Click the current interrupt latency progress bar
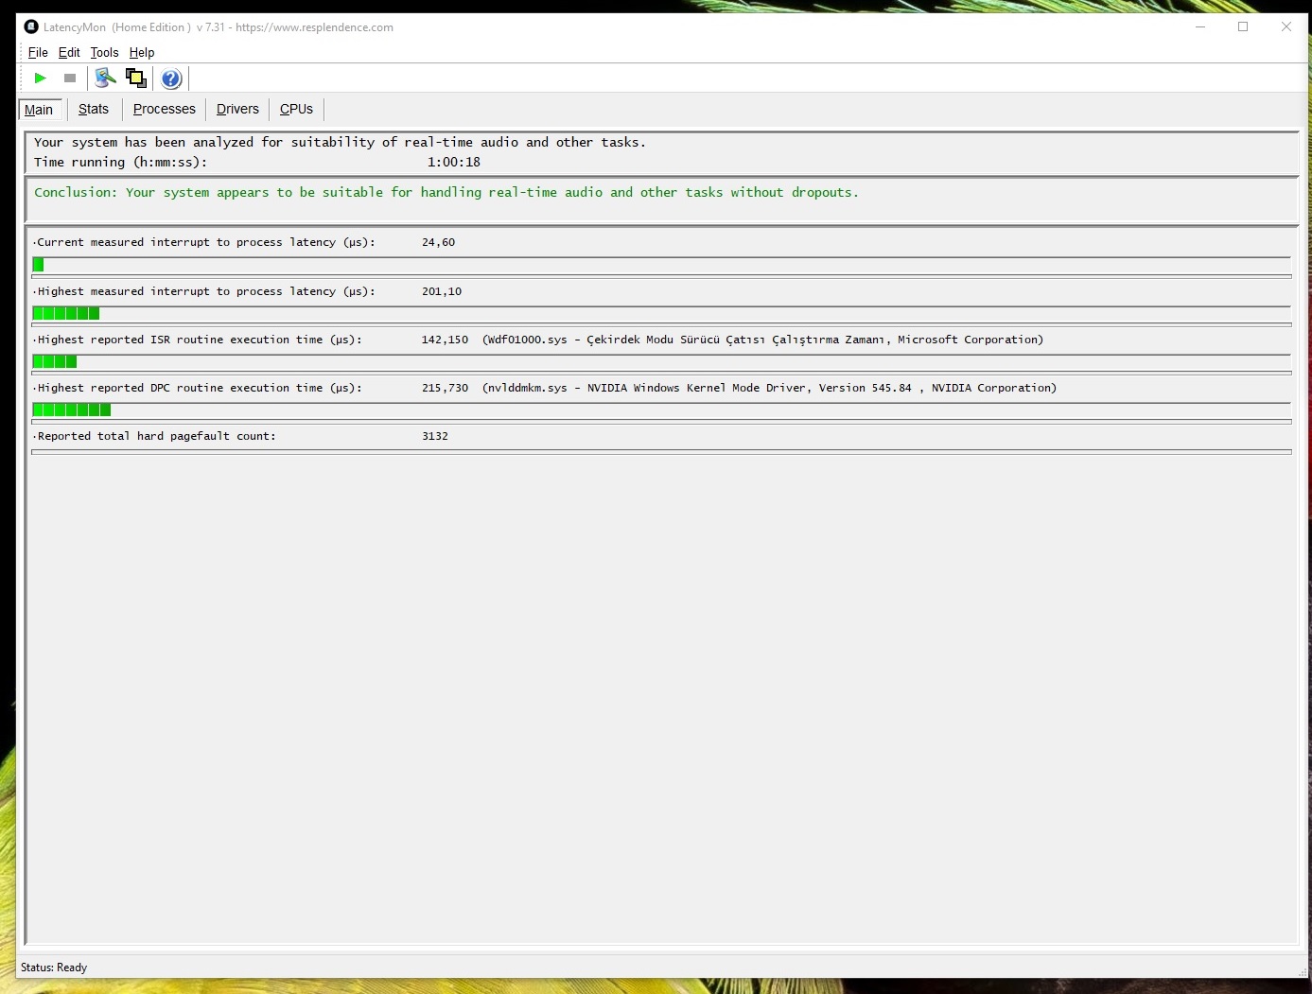The image size is (1312, 994). [661, 265]
